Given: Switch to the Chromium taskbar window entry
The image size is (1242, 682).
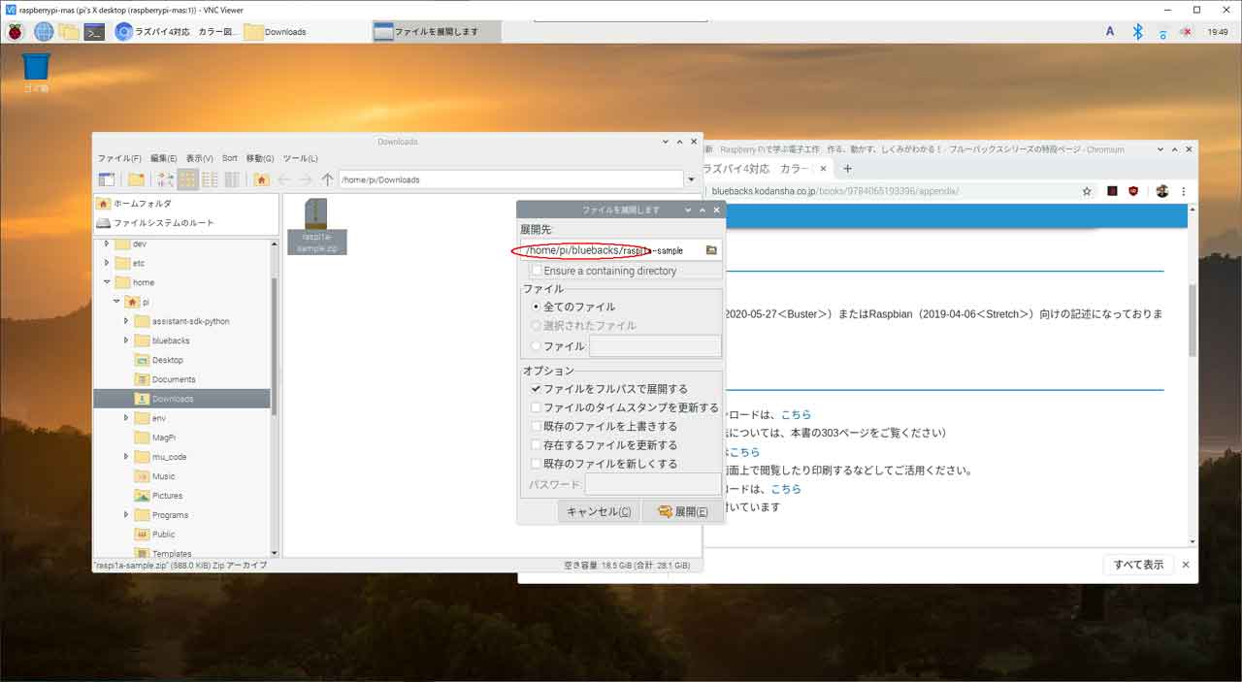Looking at the screenshot, I should coord(175,31).
